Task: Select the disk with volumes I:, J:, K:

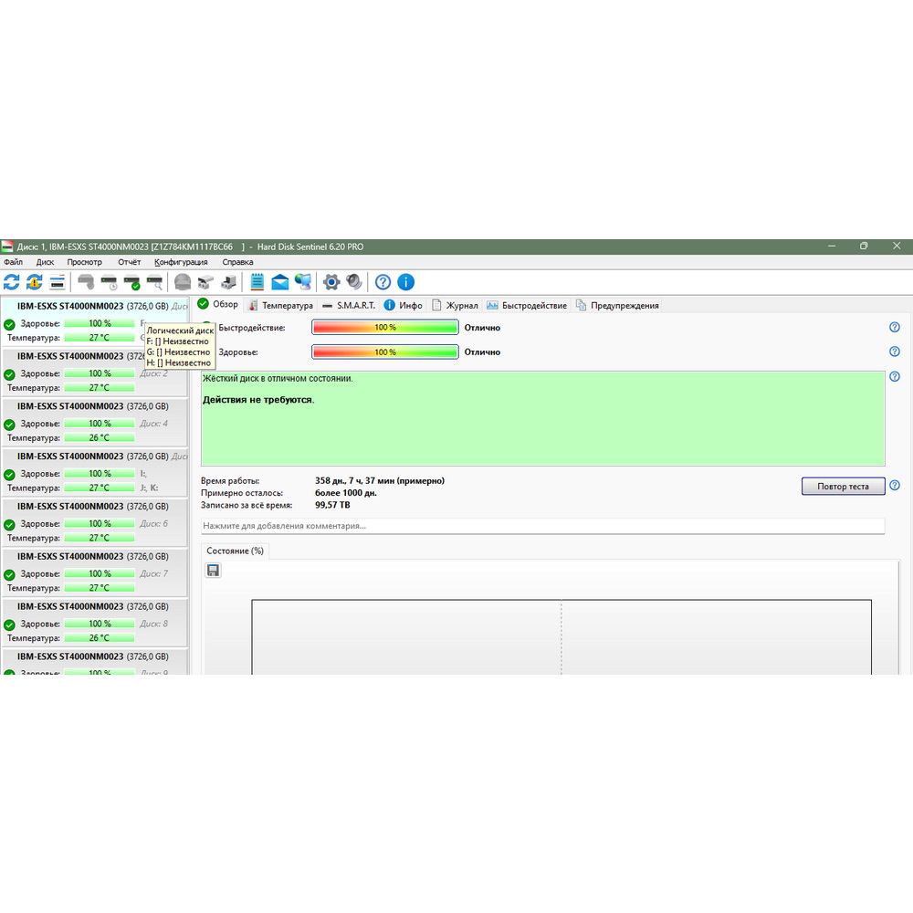Action: point(94,472)
